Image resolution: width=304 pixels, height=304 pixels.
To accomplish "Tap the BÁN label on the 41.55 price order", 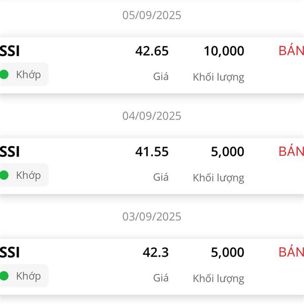I will tap(291, 151).
